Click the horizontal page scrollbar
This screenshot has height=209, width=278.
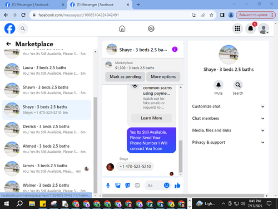tap(183, 196)
